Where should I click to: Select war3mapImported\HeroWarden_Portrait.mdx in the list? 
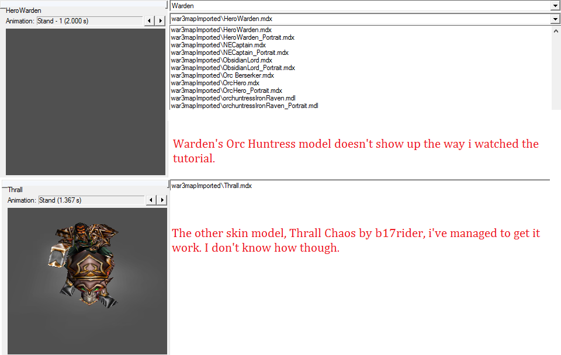pos(233,37)
